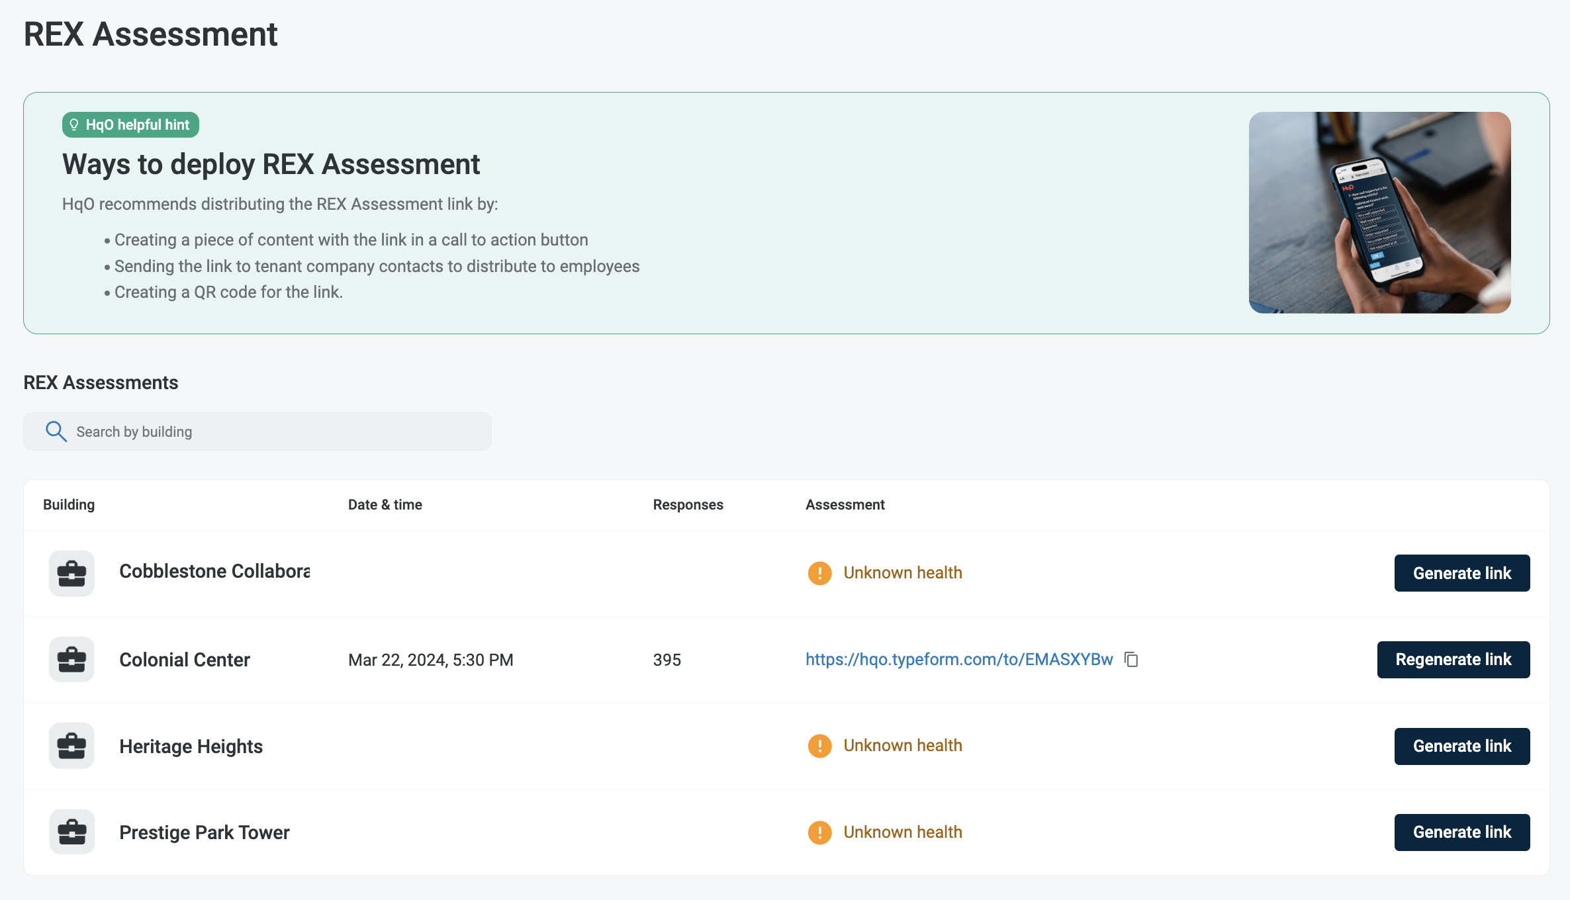Click the briefcase icon for Colonial Center
This screenshot has height=900, width=1570.
(x=71, y=660)
